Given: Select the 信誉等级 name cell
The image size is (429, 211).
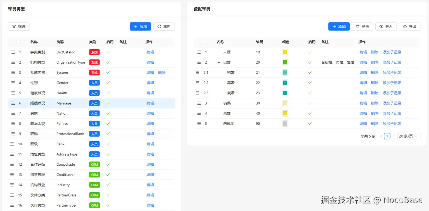Looking at the screenshot, I should [x=38, y=175].
